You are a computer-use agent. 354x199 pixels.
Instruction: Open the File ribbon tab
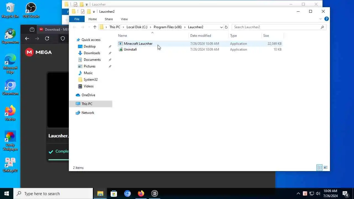coord(77,19)
